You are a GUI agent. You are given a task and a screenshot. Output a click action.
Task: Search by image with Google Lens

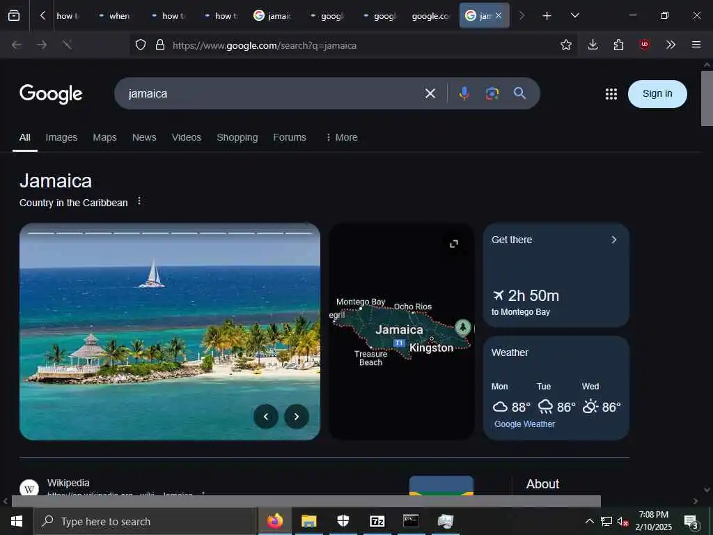(492, 94)
